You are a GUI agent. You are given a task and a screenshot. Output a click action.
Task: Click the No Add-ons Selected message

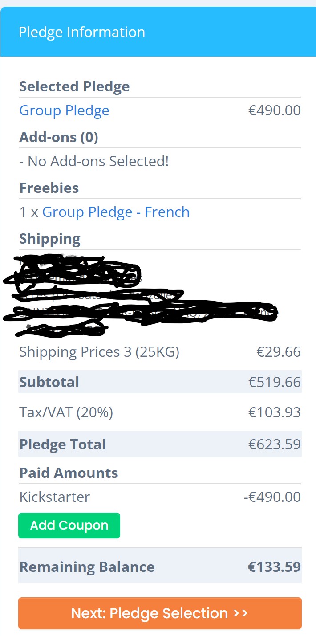pos(94,161)
